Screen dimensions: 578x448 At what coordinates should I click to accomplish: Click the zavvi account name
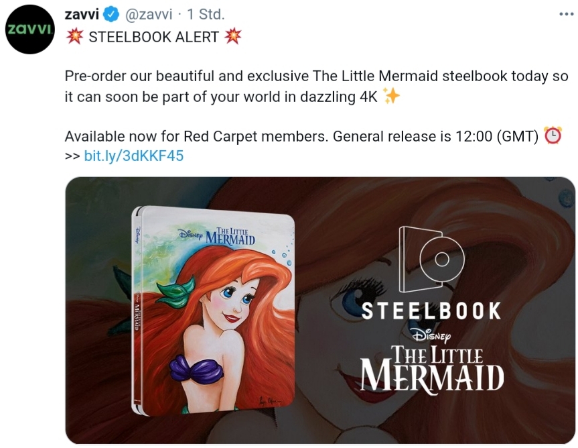pos(82,14)
